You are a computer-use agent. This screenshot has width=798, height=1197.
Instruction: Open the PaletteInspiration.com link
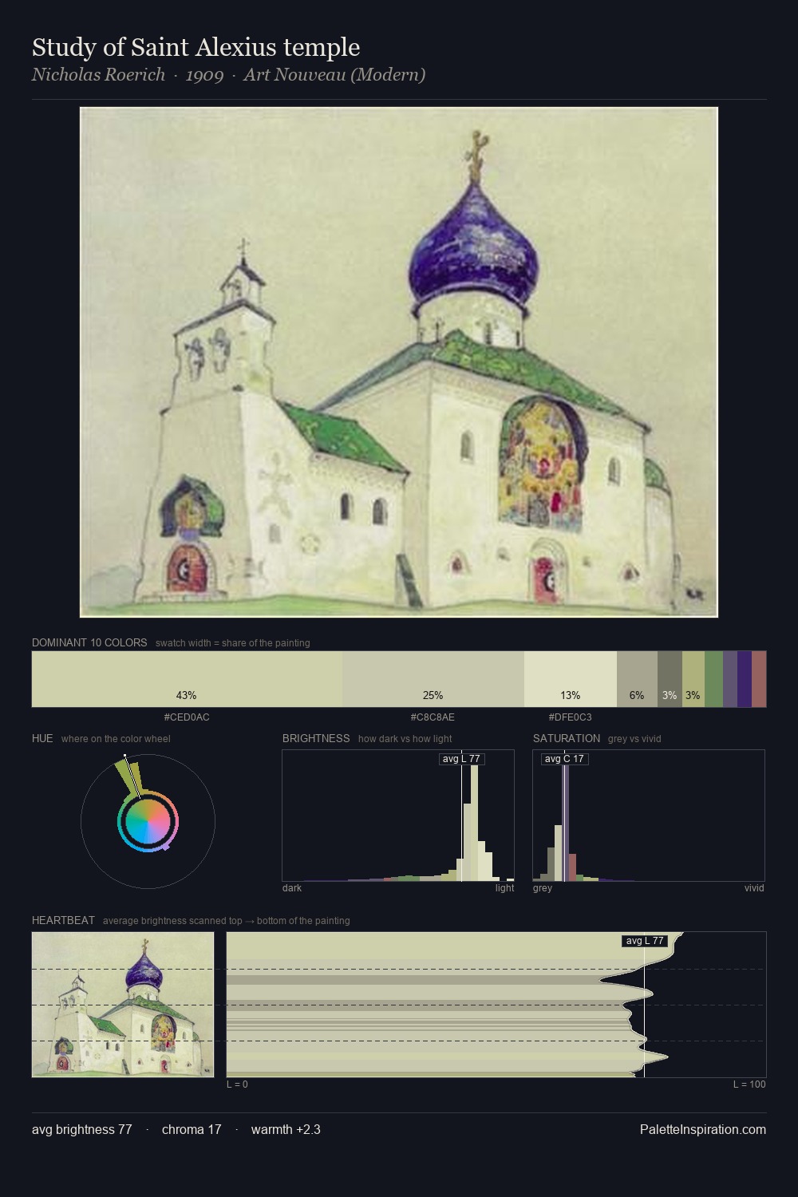703,1129
